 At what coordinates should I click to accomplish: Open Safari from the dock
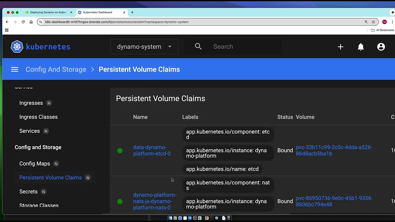tap(180, 218)
